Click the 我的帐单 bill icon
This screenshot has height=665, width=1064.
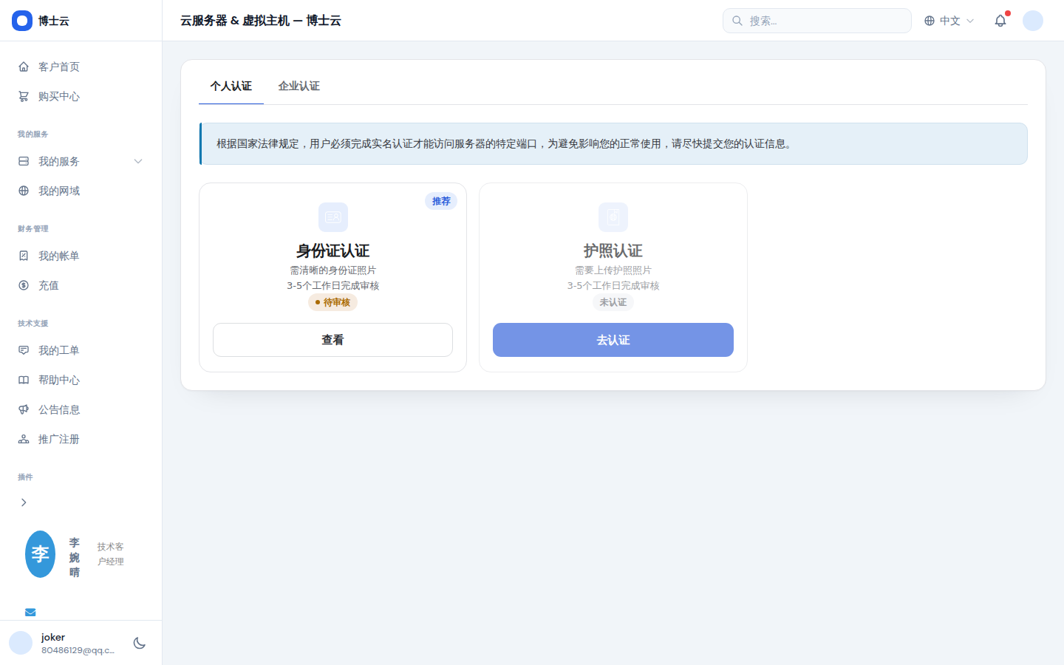point(24,256)
